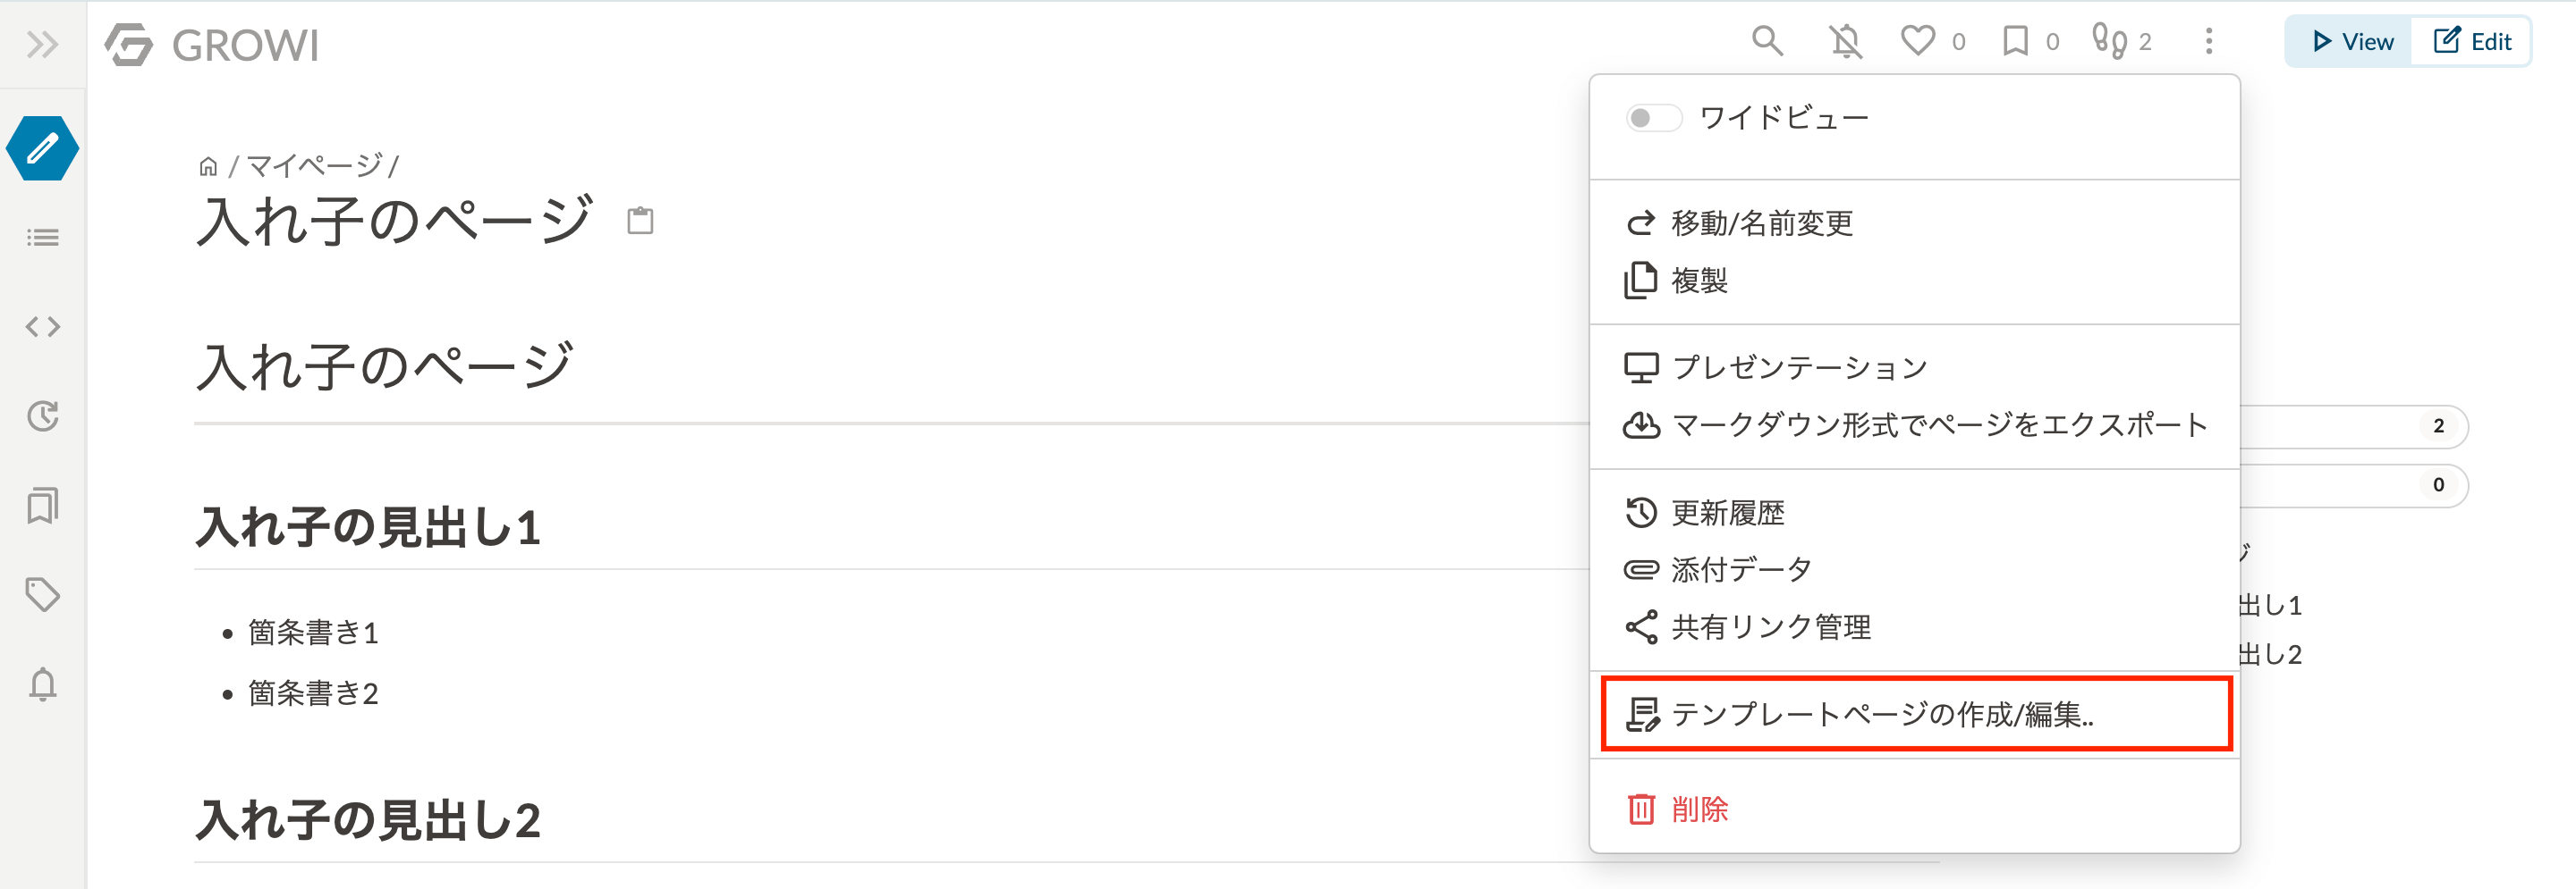Open the bookmarks panel icon in sidebar
2576x889 pixels.
tap(42, 506)
